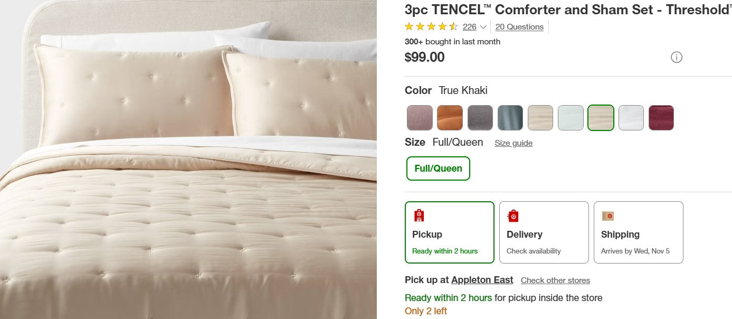
Task: Expand the reviews chevron next to 226
Action: [483, 27]
